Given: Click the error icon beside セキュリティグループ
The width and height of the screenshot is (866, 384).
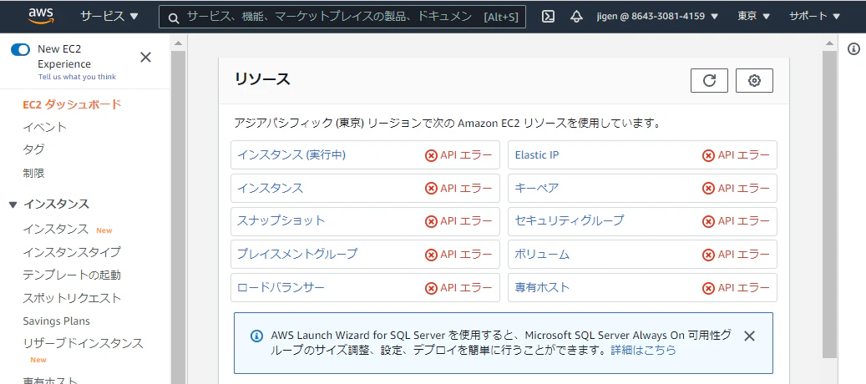Looking at the screenshot, I should pyautogui.click(x=708, y=221).
